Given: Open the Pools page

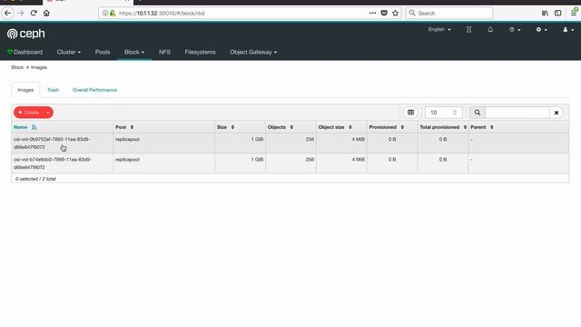Looking at the screenshot, I should pos(103,53).
